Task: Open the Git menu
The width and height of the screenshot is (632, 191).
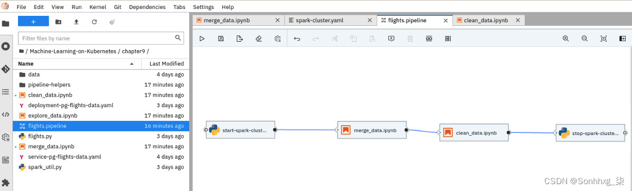Action: (118, 7)
